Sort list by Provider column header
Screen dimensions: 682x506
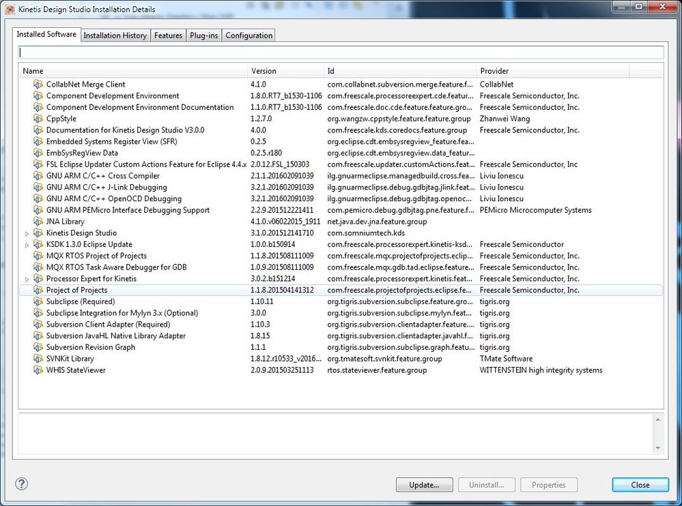553,71
